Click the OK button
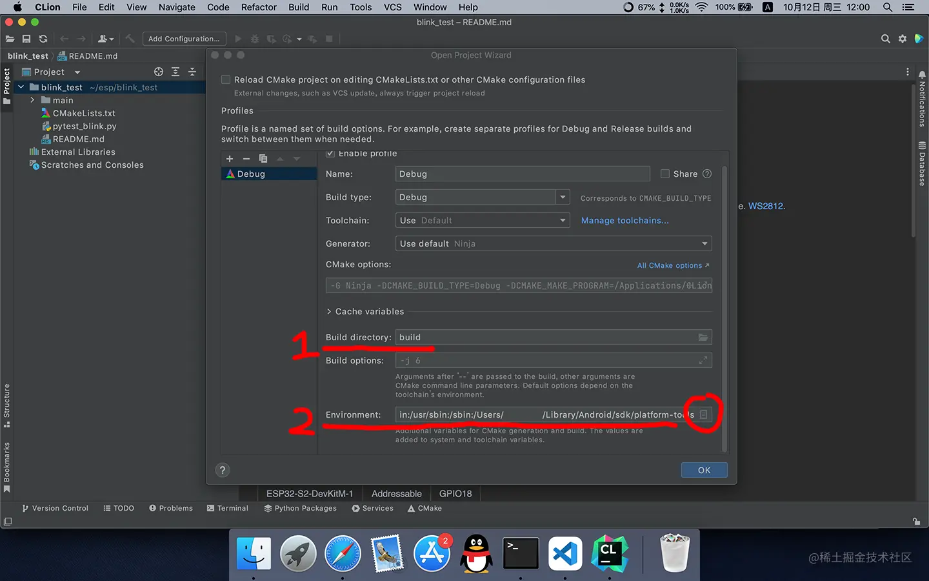Viewport: 929px width, 581px height. coord(704,470)
